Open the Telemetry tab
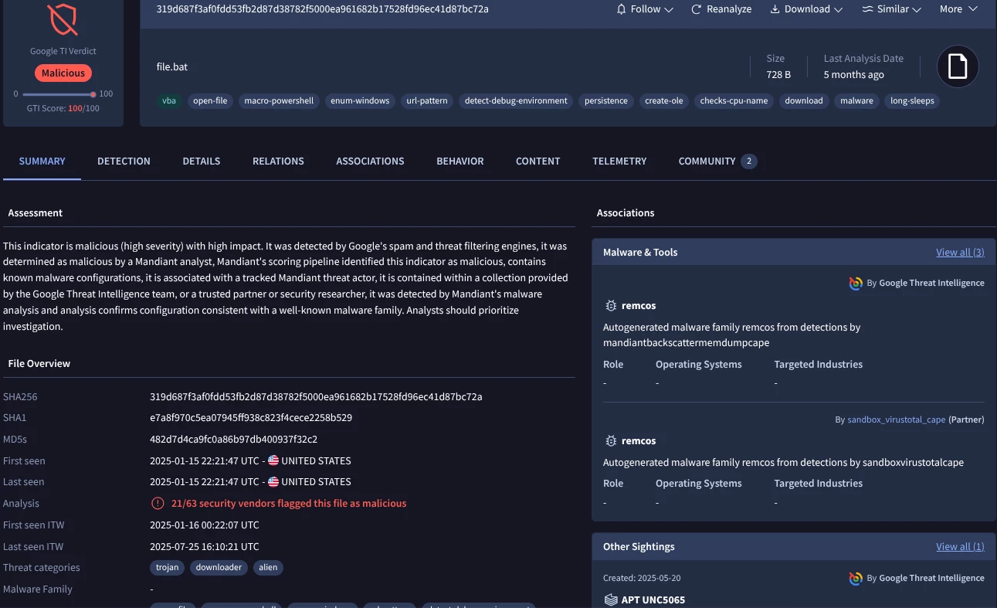Screen dimensions: 997x608 coord(619,161)
